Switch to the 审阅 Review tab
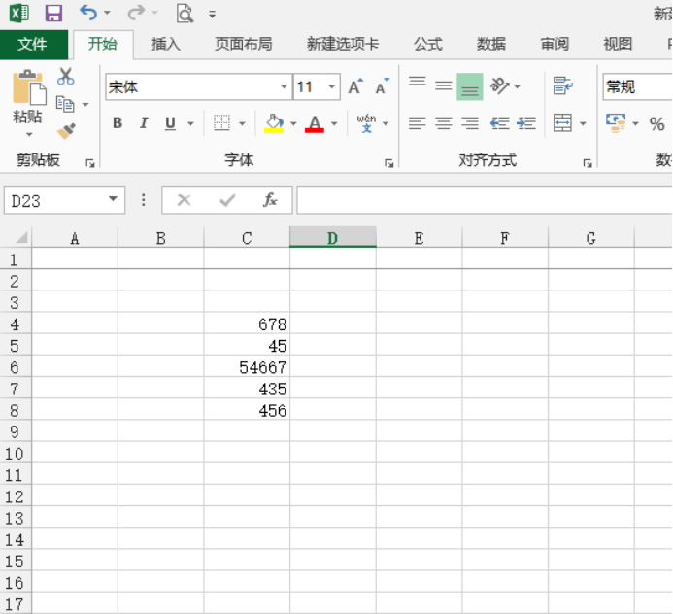This screenshot has width=673, height=614. tap(555, 45)
